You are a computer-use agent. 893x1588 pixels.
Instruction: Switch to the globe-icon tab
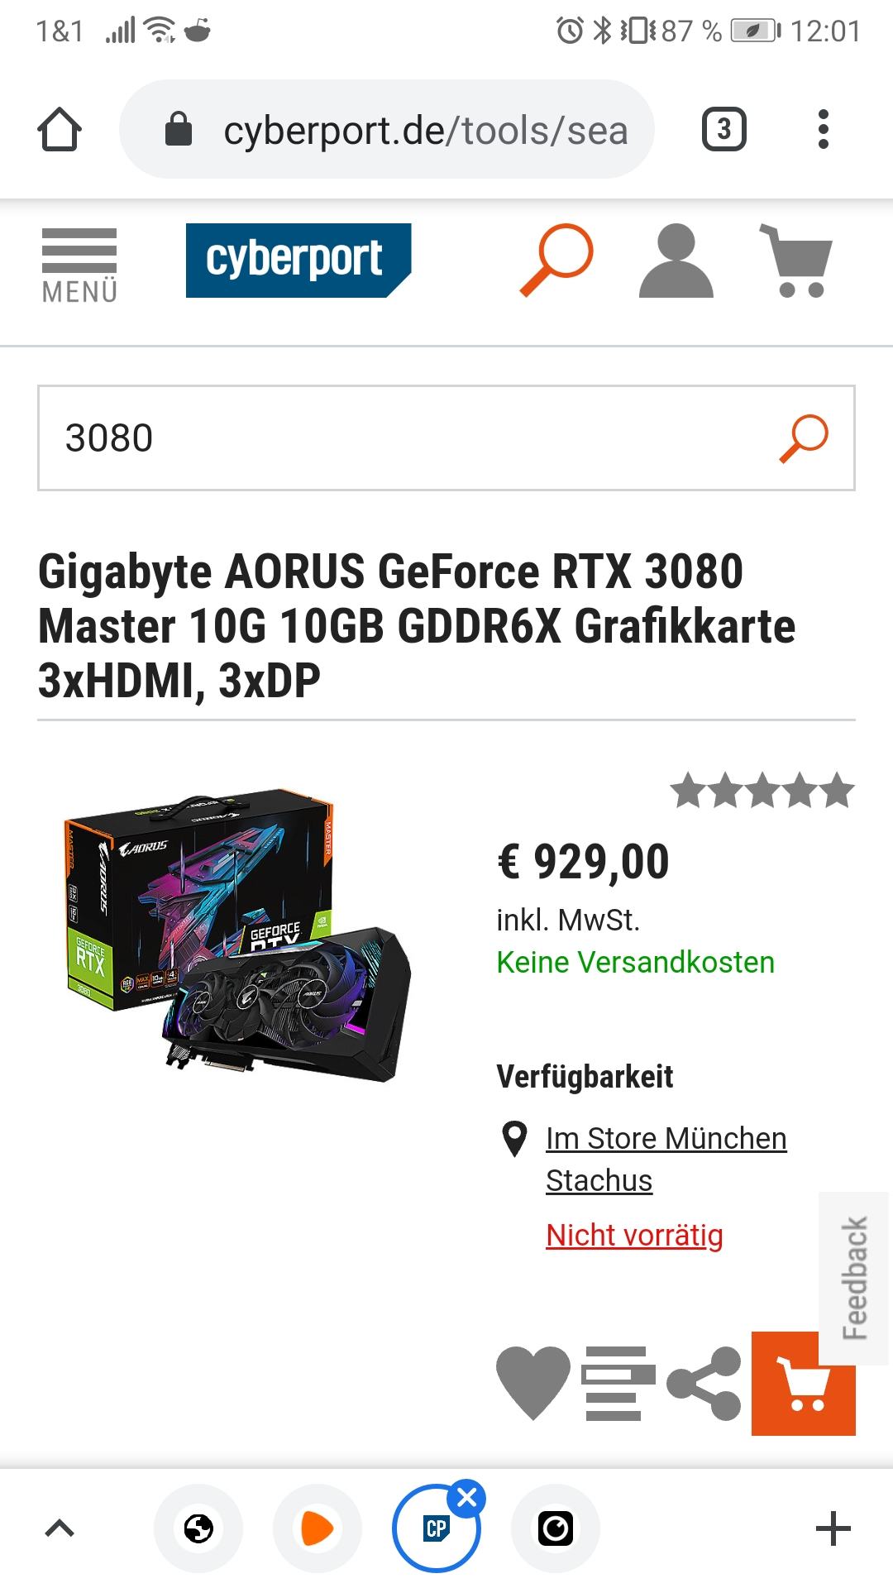(198, 1528)
